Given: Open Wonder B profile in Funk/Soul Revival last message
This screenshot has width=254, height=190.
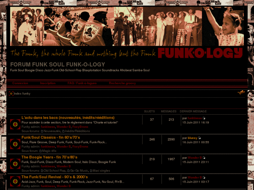Looking at the screenshot, I should pos(195,177).
